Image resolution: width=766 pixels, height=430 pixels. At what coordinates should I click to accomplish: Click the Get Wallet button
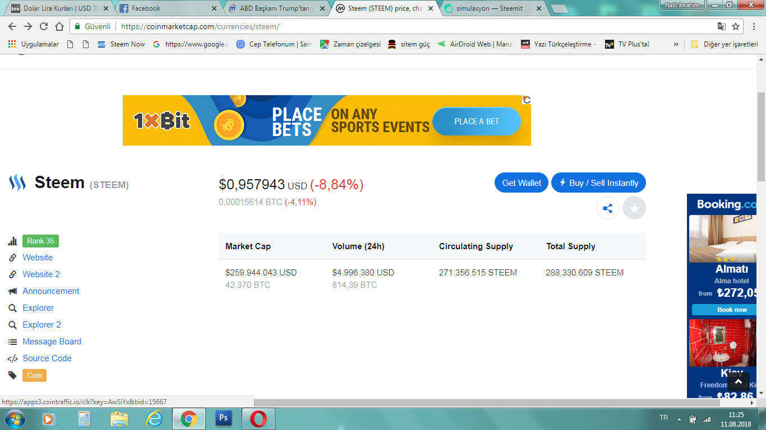(x=522, y=183)
